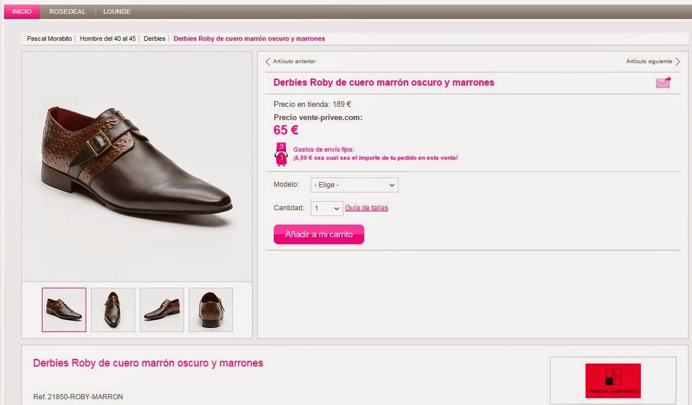The width and height of the screenshot is (692, 405).
Task: Switch to the ROSEDEAL tab
Action: [x=67, y=11]
